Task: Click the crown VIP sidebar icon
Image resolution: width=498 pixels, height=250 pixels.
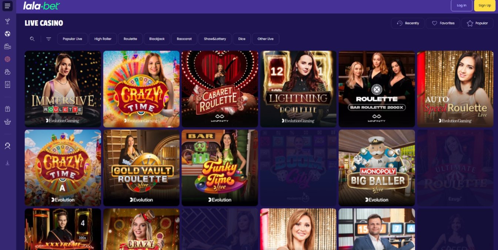Action: click(x=7, y=121)
